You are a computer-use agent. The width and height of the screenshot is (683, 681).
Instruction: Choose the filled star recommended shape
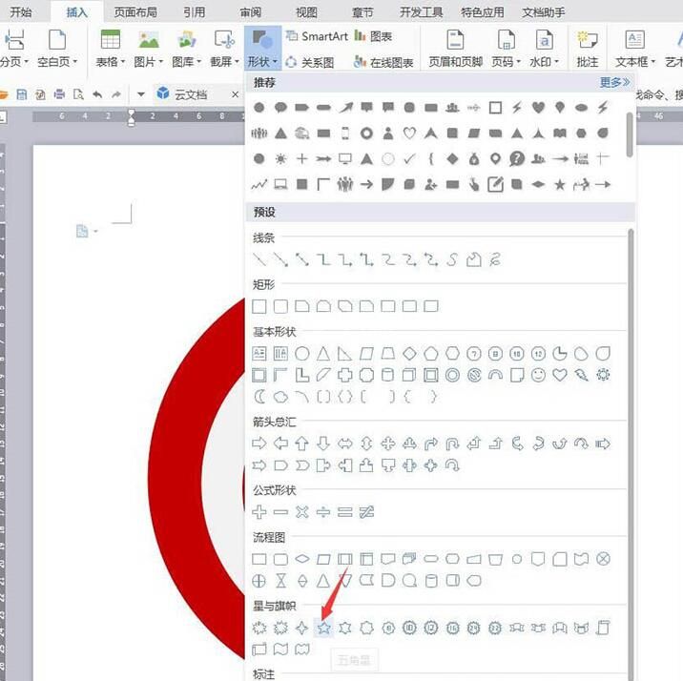560,185
